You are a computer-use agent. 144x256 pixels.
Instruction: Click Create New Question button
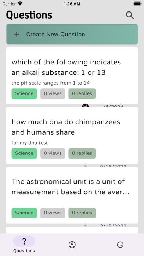72,34
